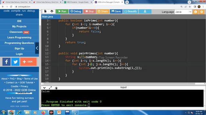
Task: Share on Twitter via the Twitter icon
Action: (15, 62)
